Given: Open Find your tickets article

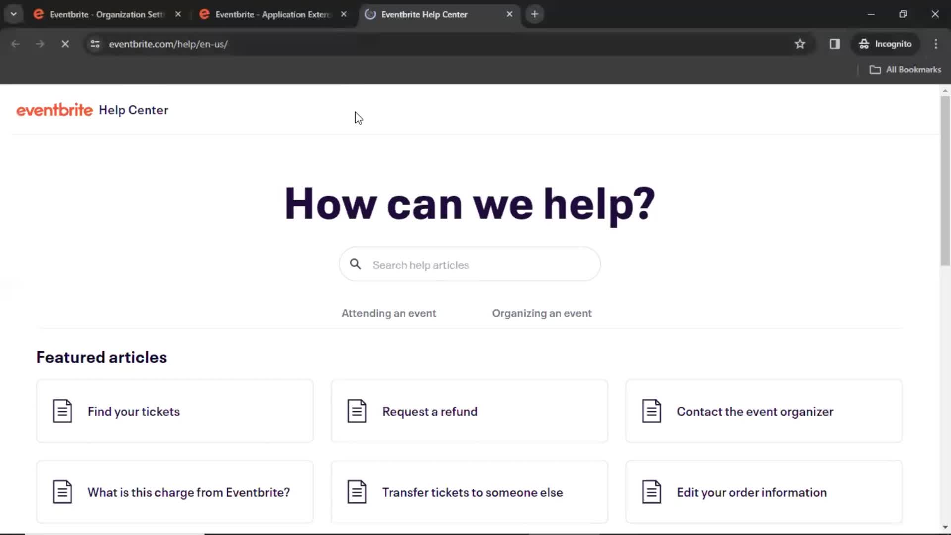Looking at the screenshot, I should click(x=175, y=411).
